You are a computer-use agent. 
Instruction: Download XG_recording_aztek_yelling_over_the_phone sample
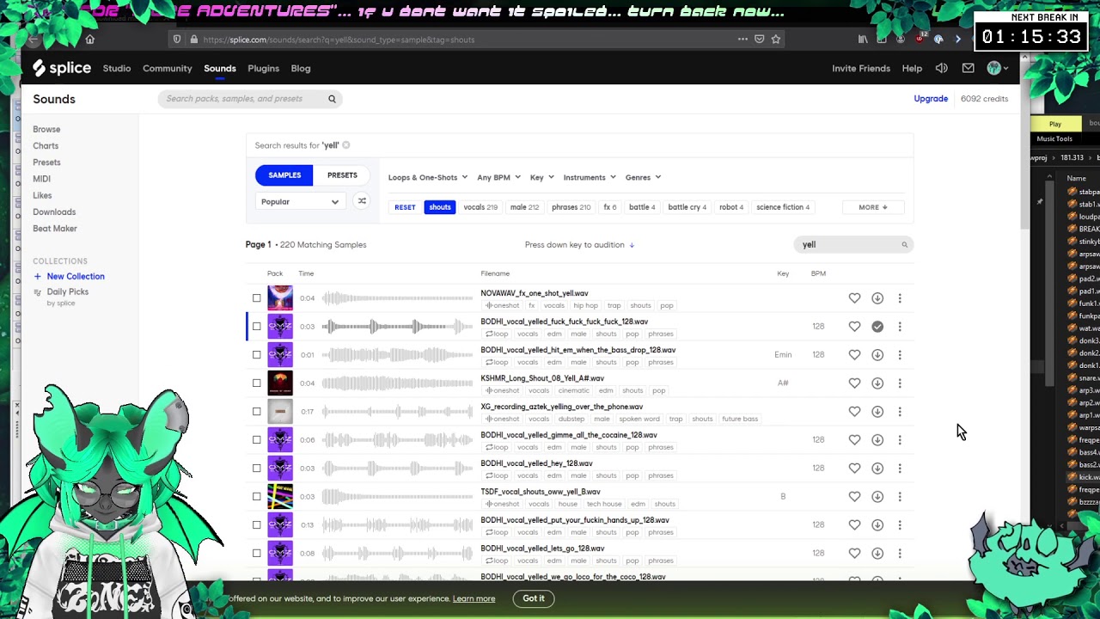coord(877,411)
